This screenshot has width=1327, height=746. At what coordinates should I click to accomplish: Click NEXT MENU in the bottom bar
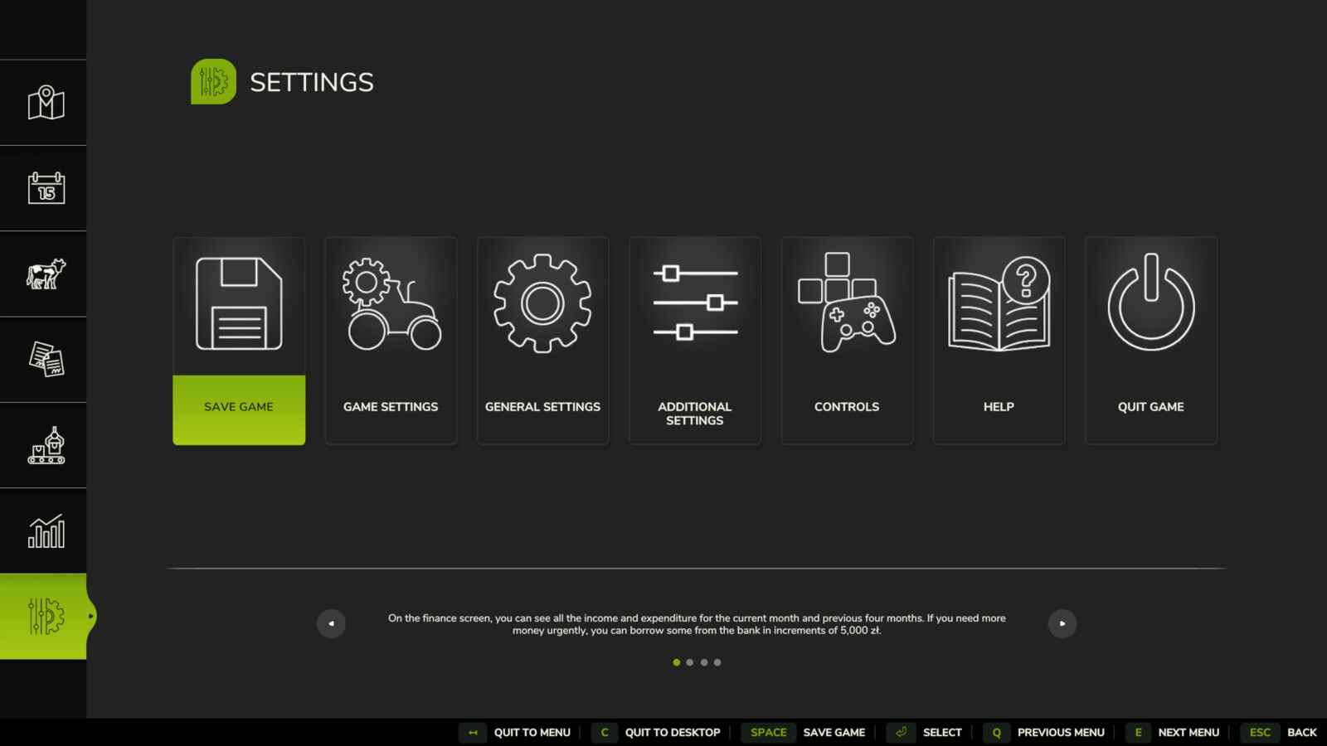click(x=1189, y=732)
